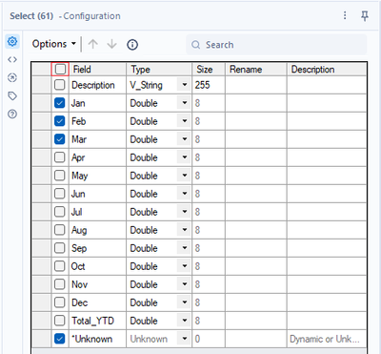Viewport: 381px width, 354px height.
Task: Open the type dropdown for Aug row
Action: (x=184, y=230)
